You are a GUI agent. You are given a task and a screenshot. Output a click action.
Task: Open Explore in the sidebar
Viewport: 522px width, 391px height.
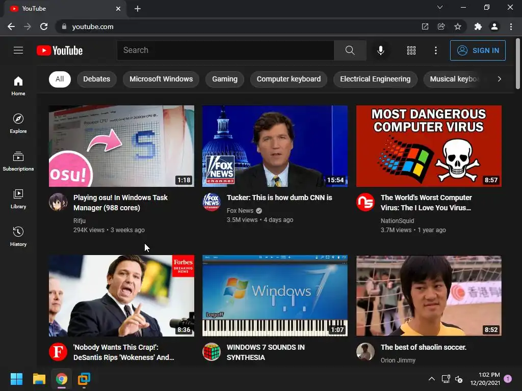pos(18,123)
